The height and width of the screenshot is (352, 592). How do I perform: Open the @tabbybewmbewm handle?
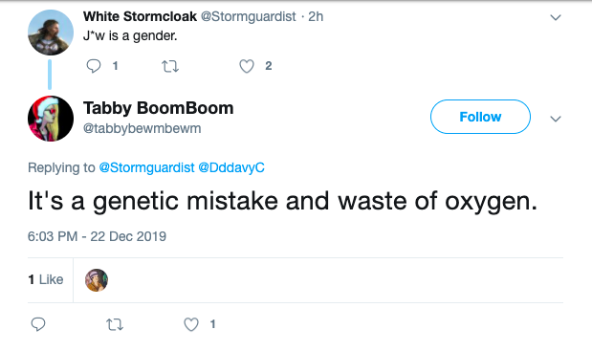[142, 128]
